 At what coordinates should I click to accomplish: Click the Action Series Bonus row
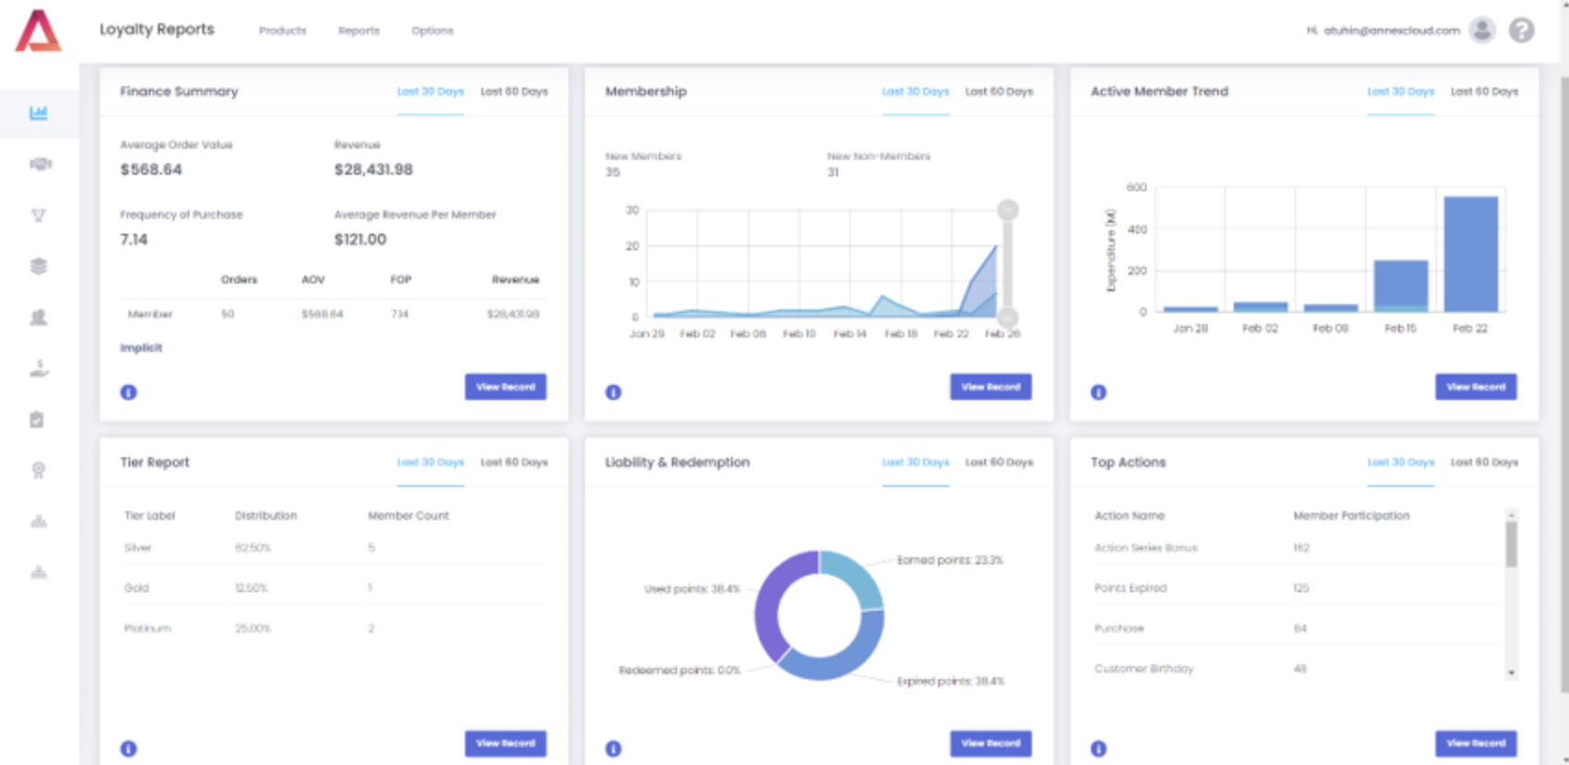(1297, 548)
